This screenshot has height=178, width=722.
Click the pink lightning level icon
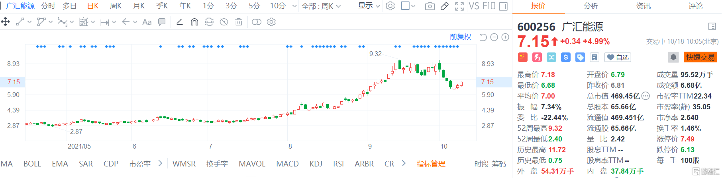coord(537,57)
